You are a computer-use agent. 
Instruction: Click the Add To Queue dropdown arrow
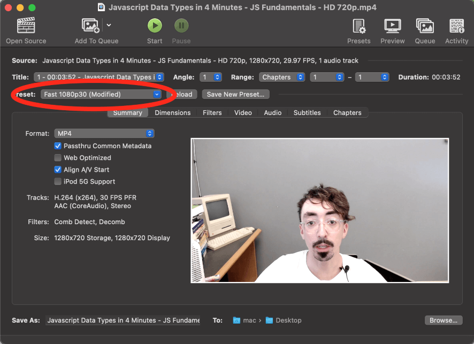point(109,25)
